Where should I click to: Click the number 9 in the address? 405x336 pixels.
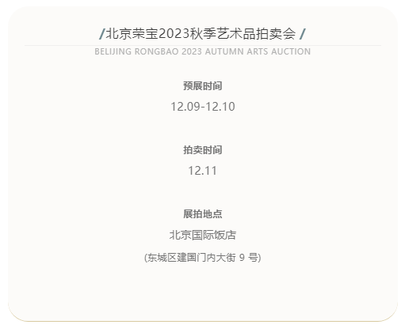[x=242, y=258]
